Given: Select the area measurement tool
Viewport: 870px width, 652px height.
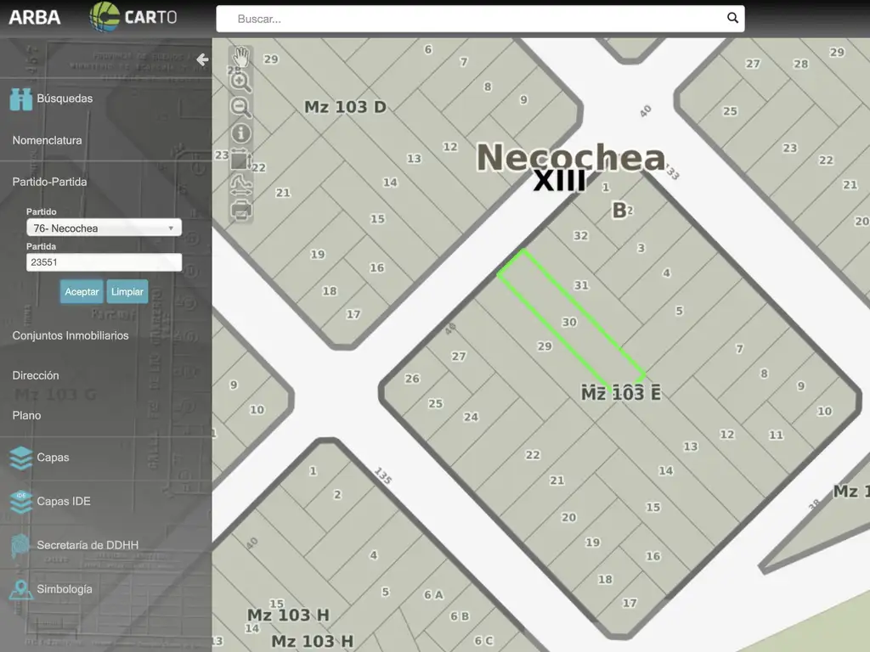Looking at the screenshot, I should click(241, 160).
